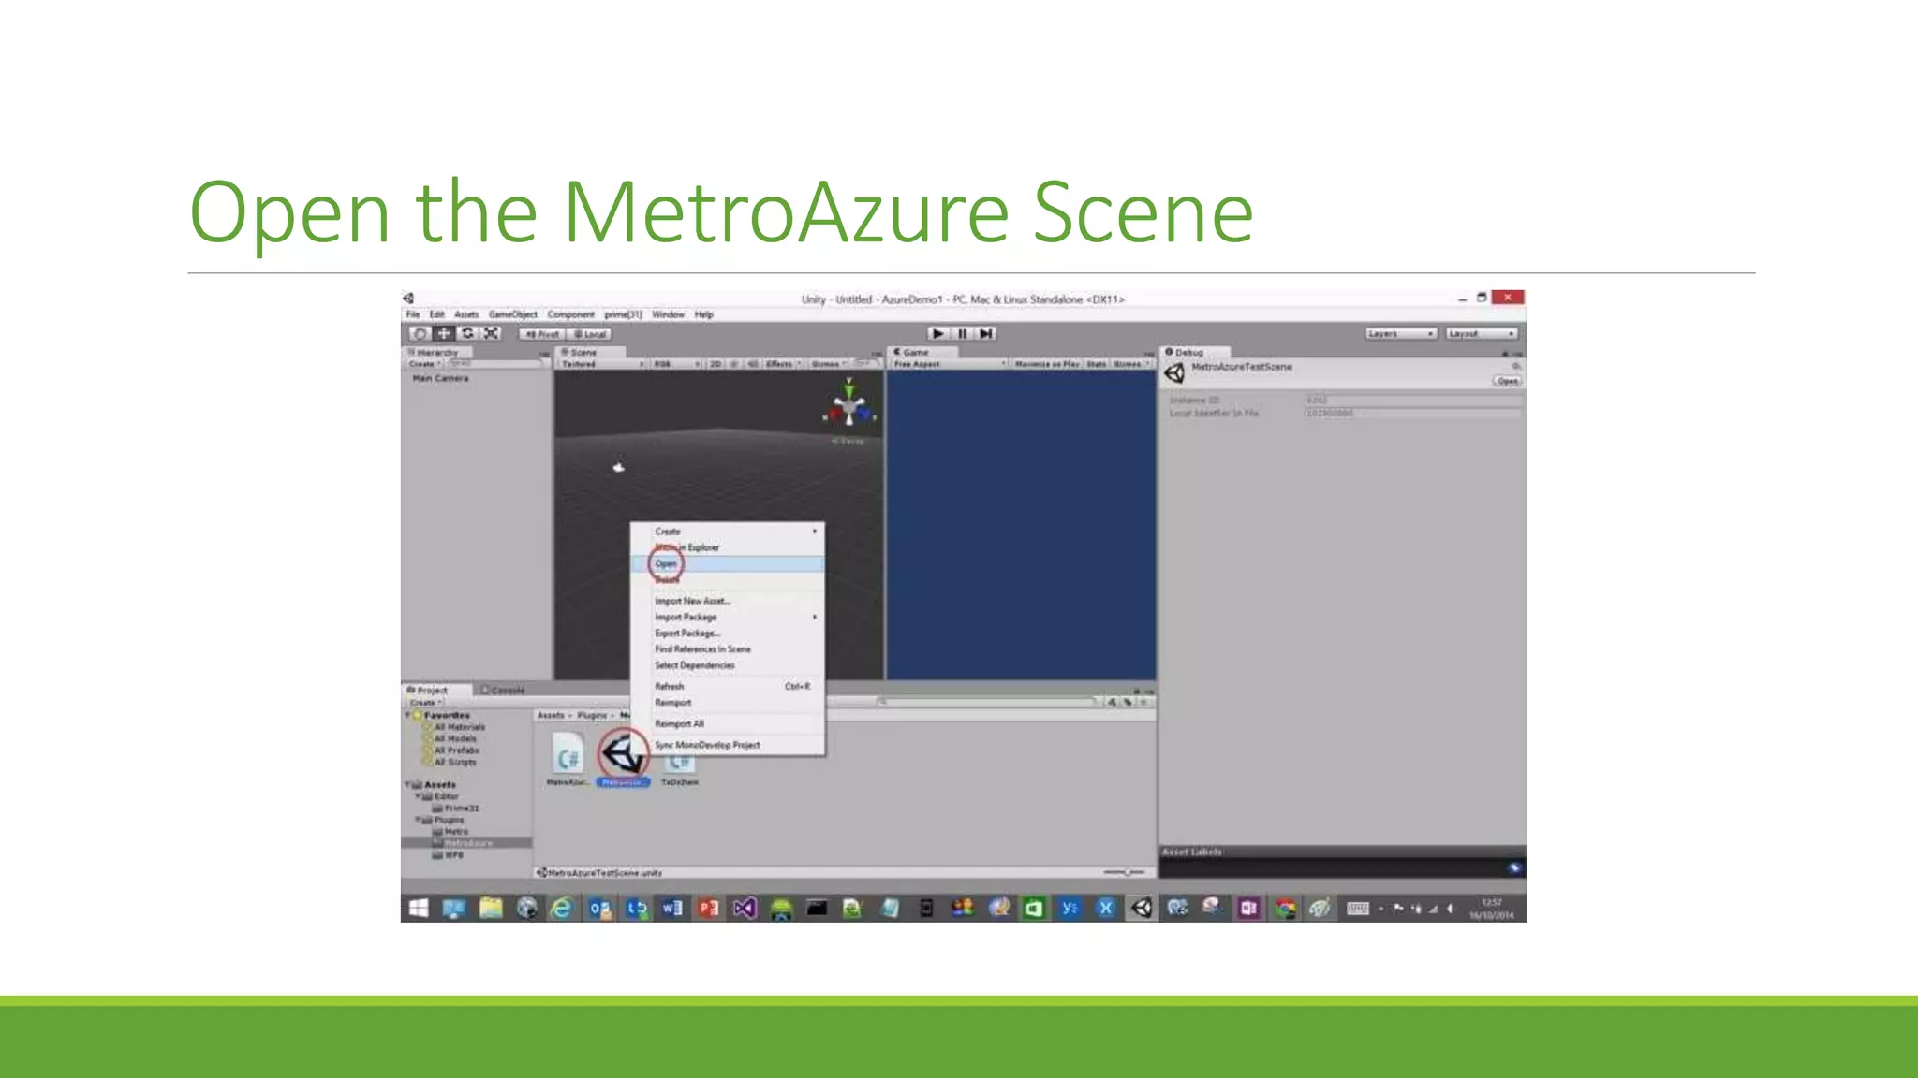1918x1078 pixels.
Task: Click the Windows Start button
Action: pyautogui.click(x=419, y=909)
